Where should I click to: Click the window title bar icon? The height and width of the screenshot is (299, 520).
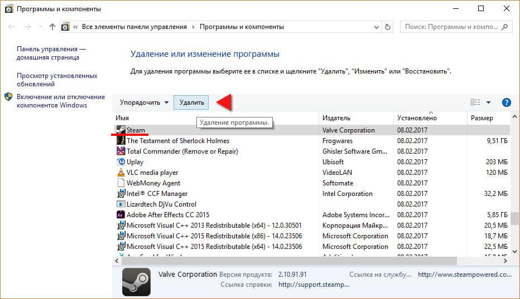point(8,9)
